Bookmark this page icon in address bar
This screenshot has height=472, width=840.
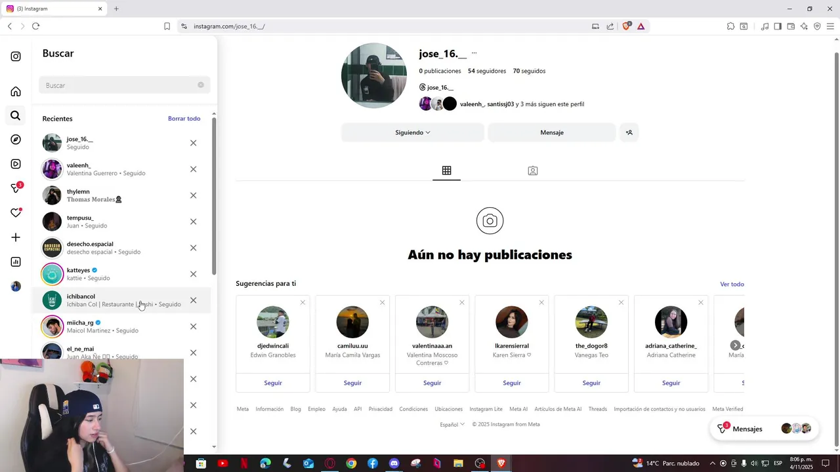click(167, 26)
